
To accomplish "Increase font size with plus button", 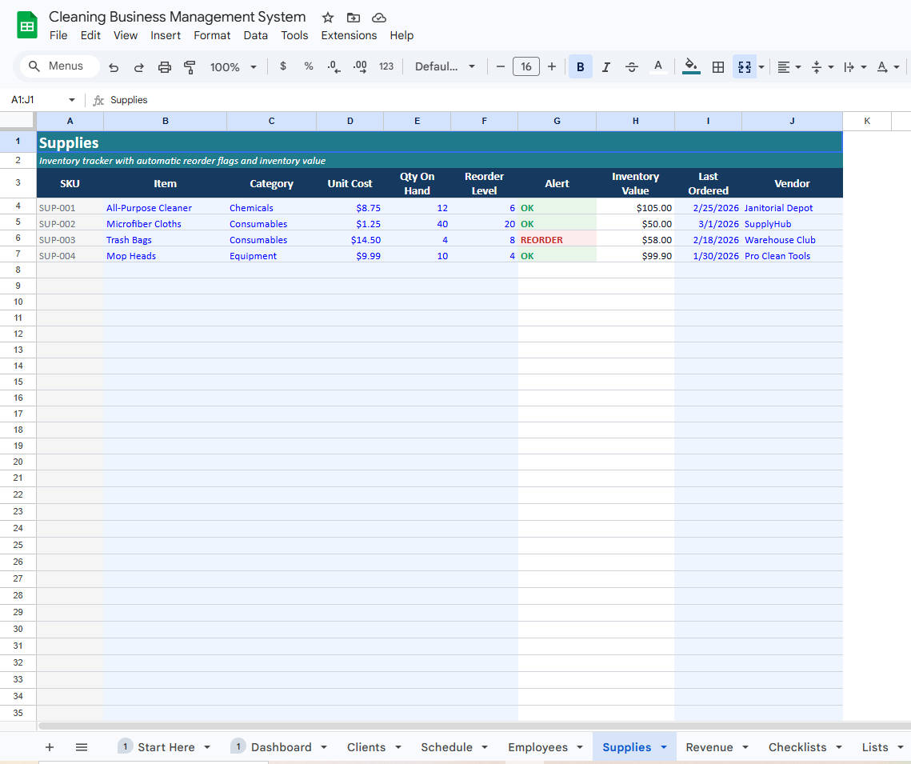I will click(x=552, y=67).
